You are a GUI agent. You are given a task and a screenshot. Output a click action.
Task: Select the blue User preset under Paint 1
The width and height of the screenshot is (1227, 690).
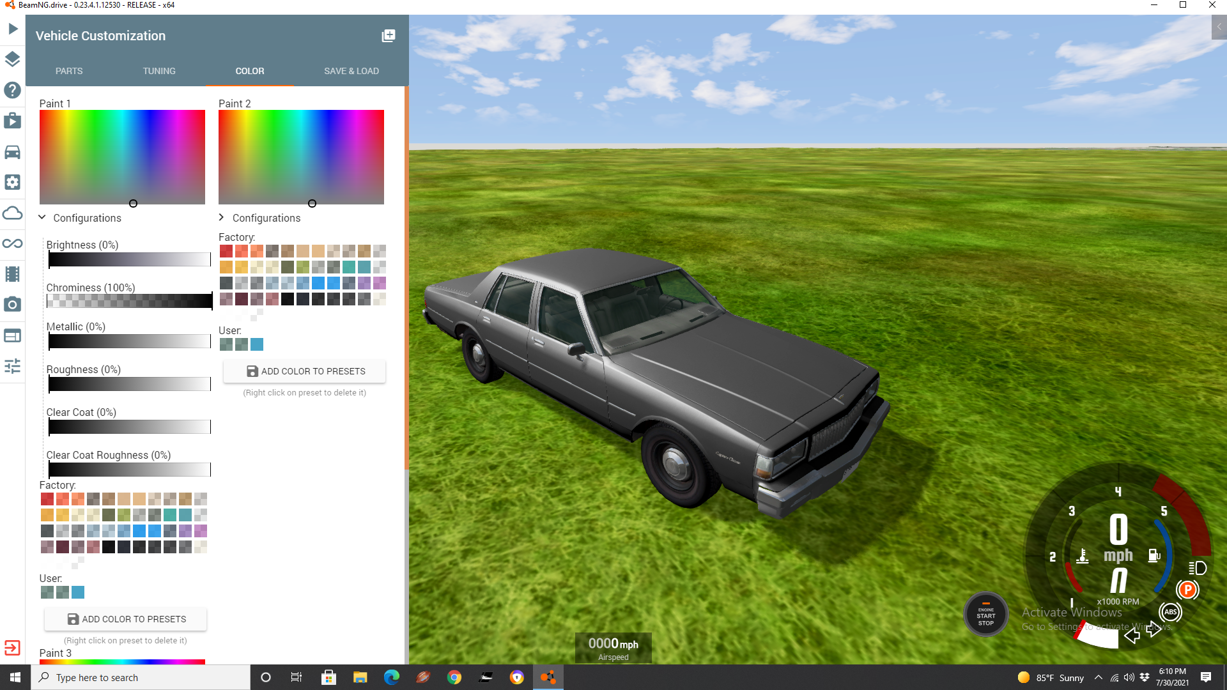(x=78, y=592)
